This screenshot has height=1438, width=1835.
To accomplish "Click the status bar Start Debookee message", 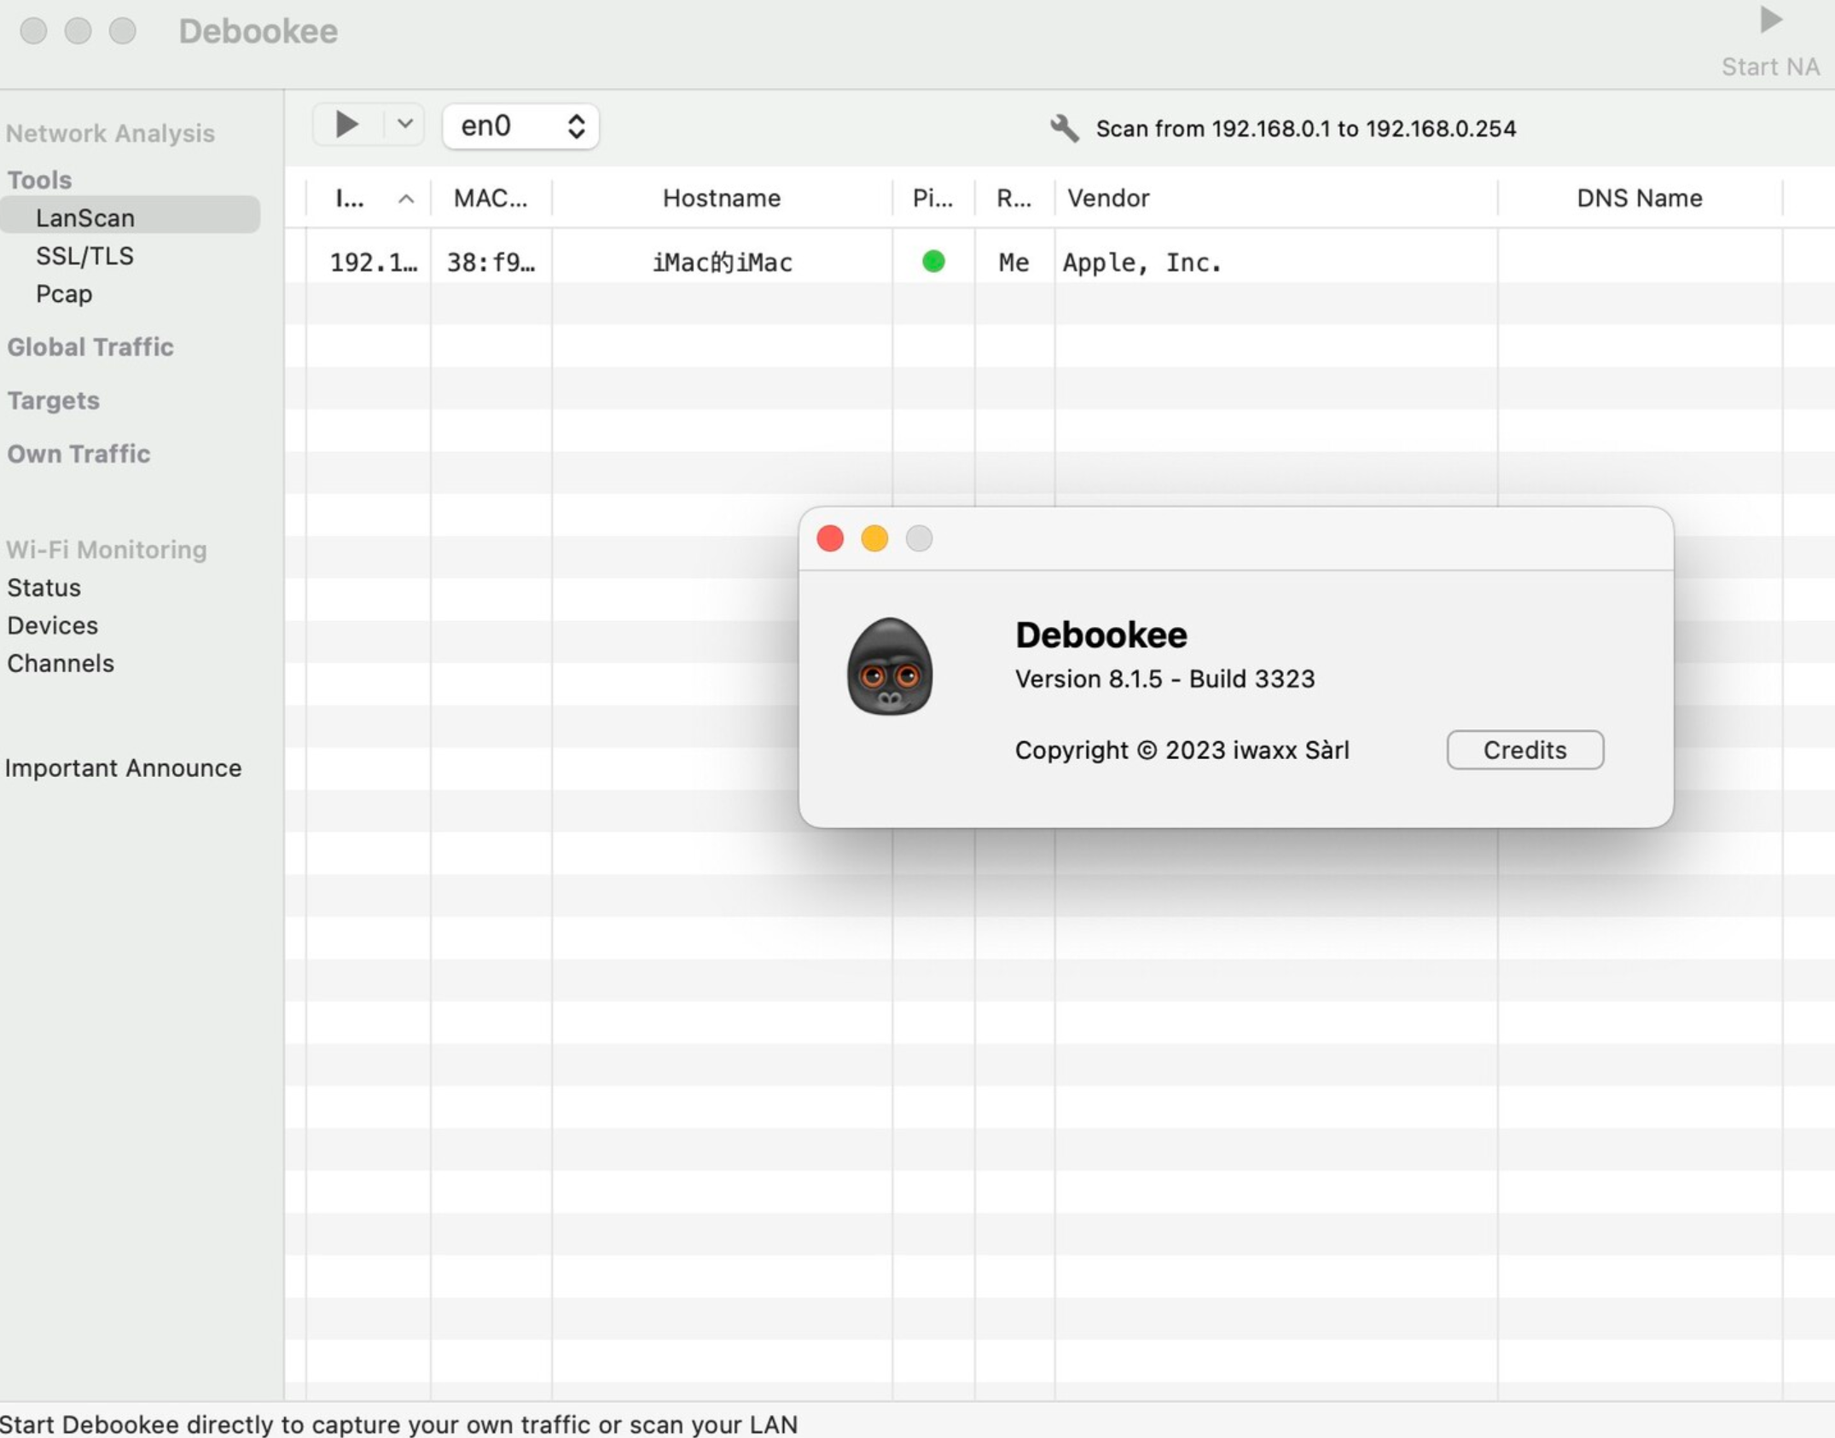I will 398,1424.
